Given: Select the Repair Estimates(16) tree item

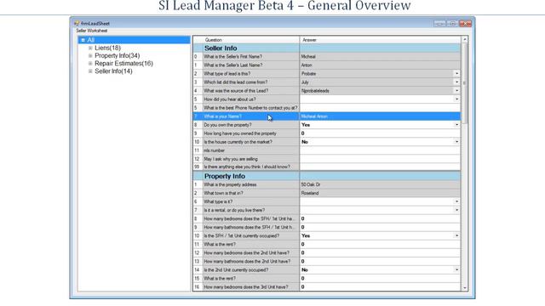Looking at the screenshot, I should point(123,64).
